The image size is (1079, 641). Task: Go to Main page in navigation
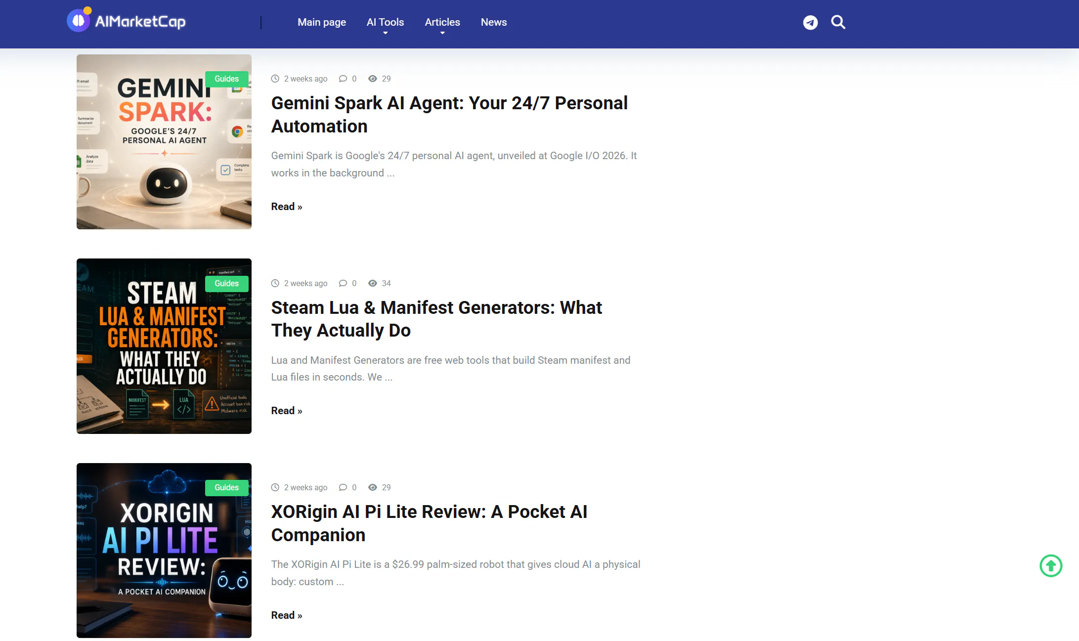[x=322, y=22]
